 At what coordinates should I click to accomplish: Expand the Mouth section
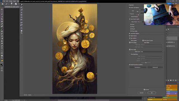(x=131, y=29)
